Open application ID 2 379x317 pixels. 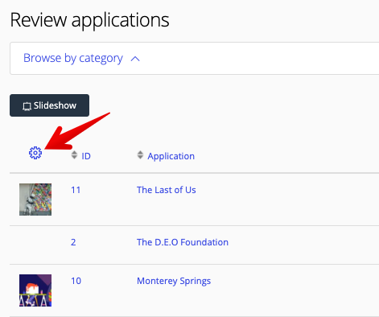(73, 242)
